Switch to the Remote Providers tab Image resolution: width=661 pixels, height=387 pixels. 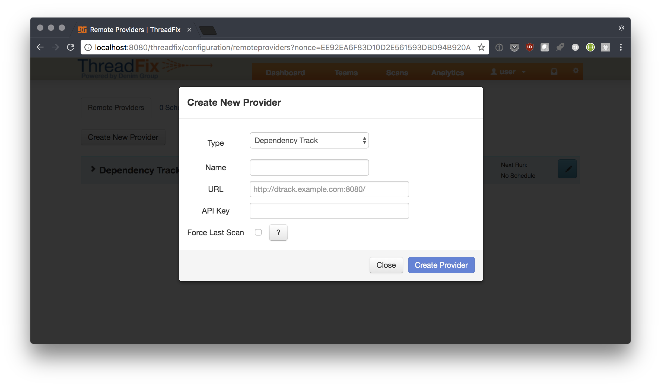coord(116,107)
